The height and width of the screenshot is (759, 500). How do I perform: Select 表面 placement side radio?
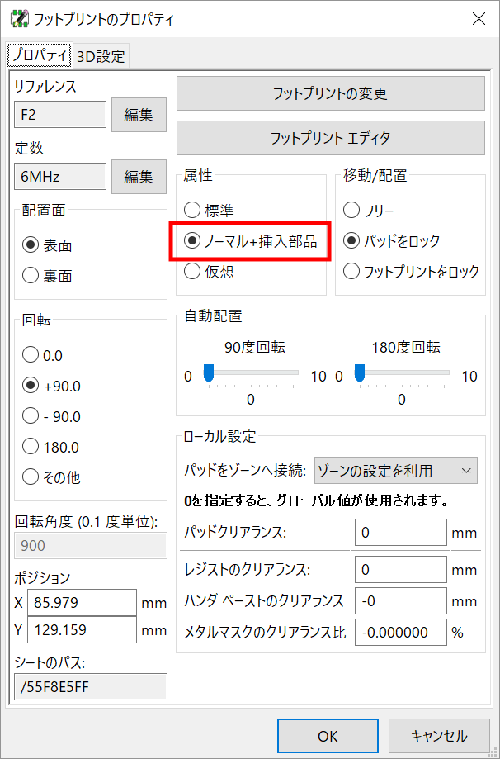tap(47, 245)
